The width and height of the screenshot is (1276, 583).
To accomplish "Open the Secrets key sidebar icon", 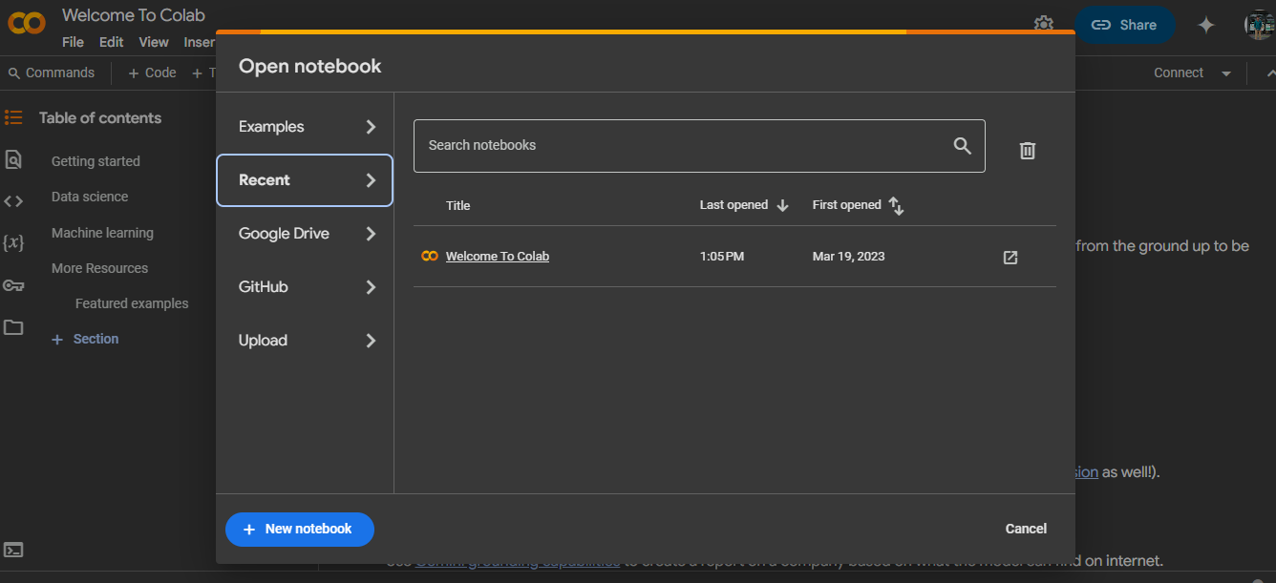I will click(x=13, y=285).
